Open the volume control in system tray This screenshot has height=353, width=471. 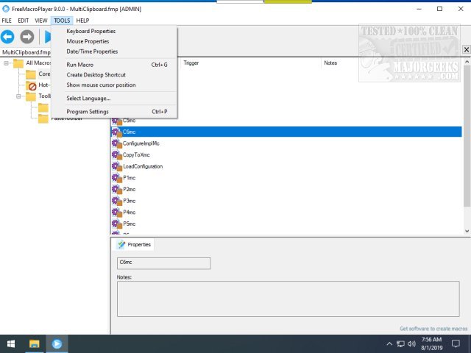[x=411, y=343]
